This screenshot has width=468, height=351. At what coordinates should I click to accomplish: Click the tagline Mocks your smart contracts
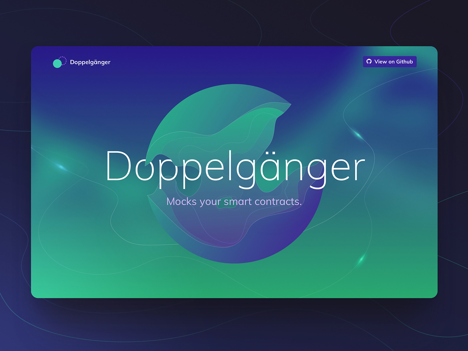(x=234, y=202)
